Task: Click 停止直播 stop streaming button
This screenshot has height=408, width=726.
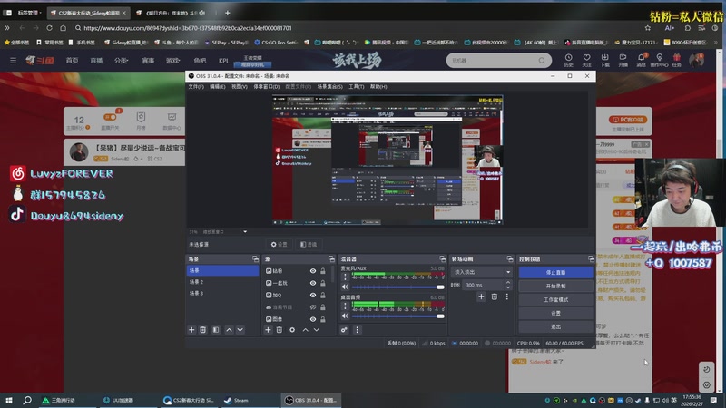Action: tap(555, 273)
